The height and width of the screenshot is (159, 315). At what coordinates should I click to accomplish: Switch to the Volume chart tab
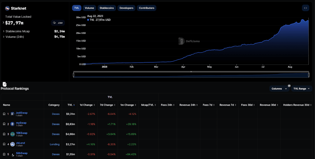tap(89, 8)
